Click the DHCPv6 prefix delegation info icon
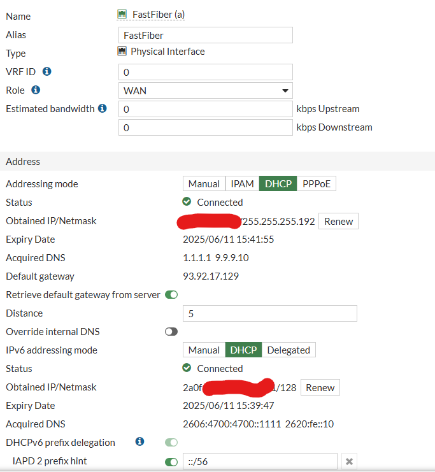 [140, 442]
